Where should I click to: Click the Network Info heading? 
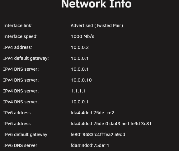coord(97,4)
